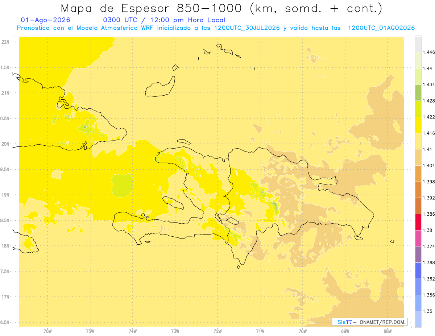Viewport: 435px width, 336px height.
Task: Click the colorbar value 1.398
Action: coord(429,182)
